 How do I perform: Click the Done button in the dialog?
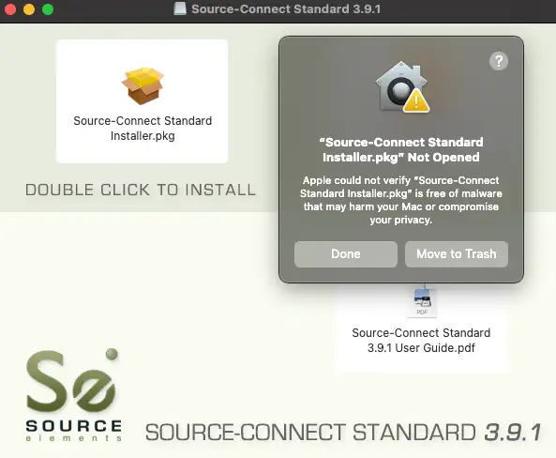346,254
